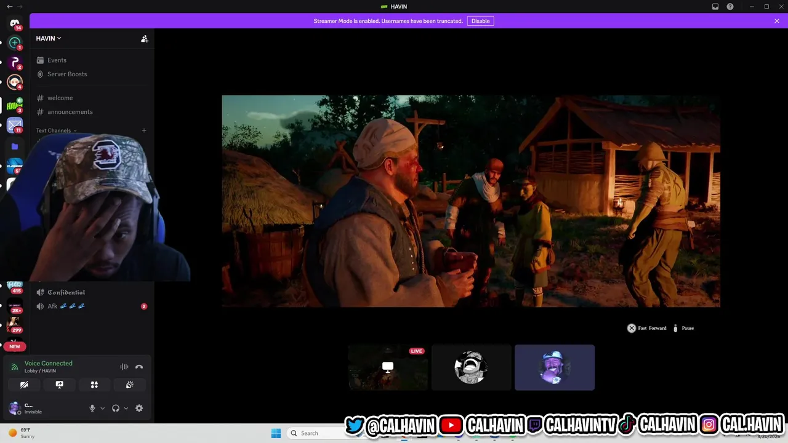Open server icon with 299 badge
Viewport: 788px width, 443px height.
[15, 325]
